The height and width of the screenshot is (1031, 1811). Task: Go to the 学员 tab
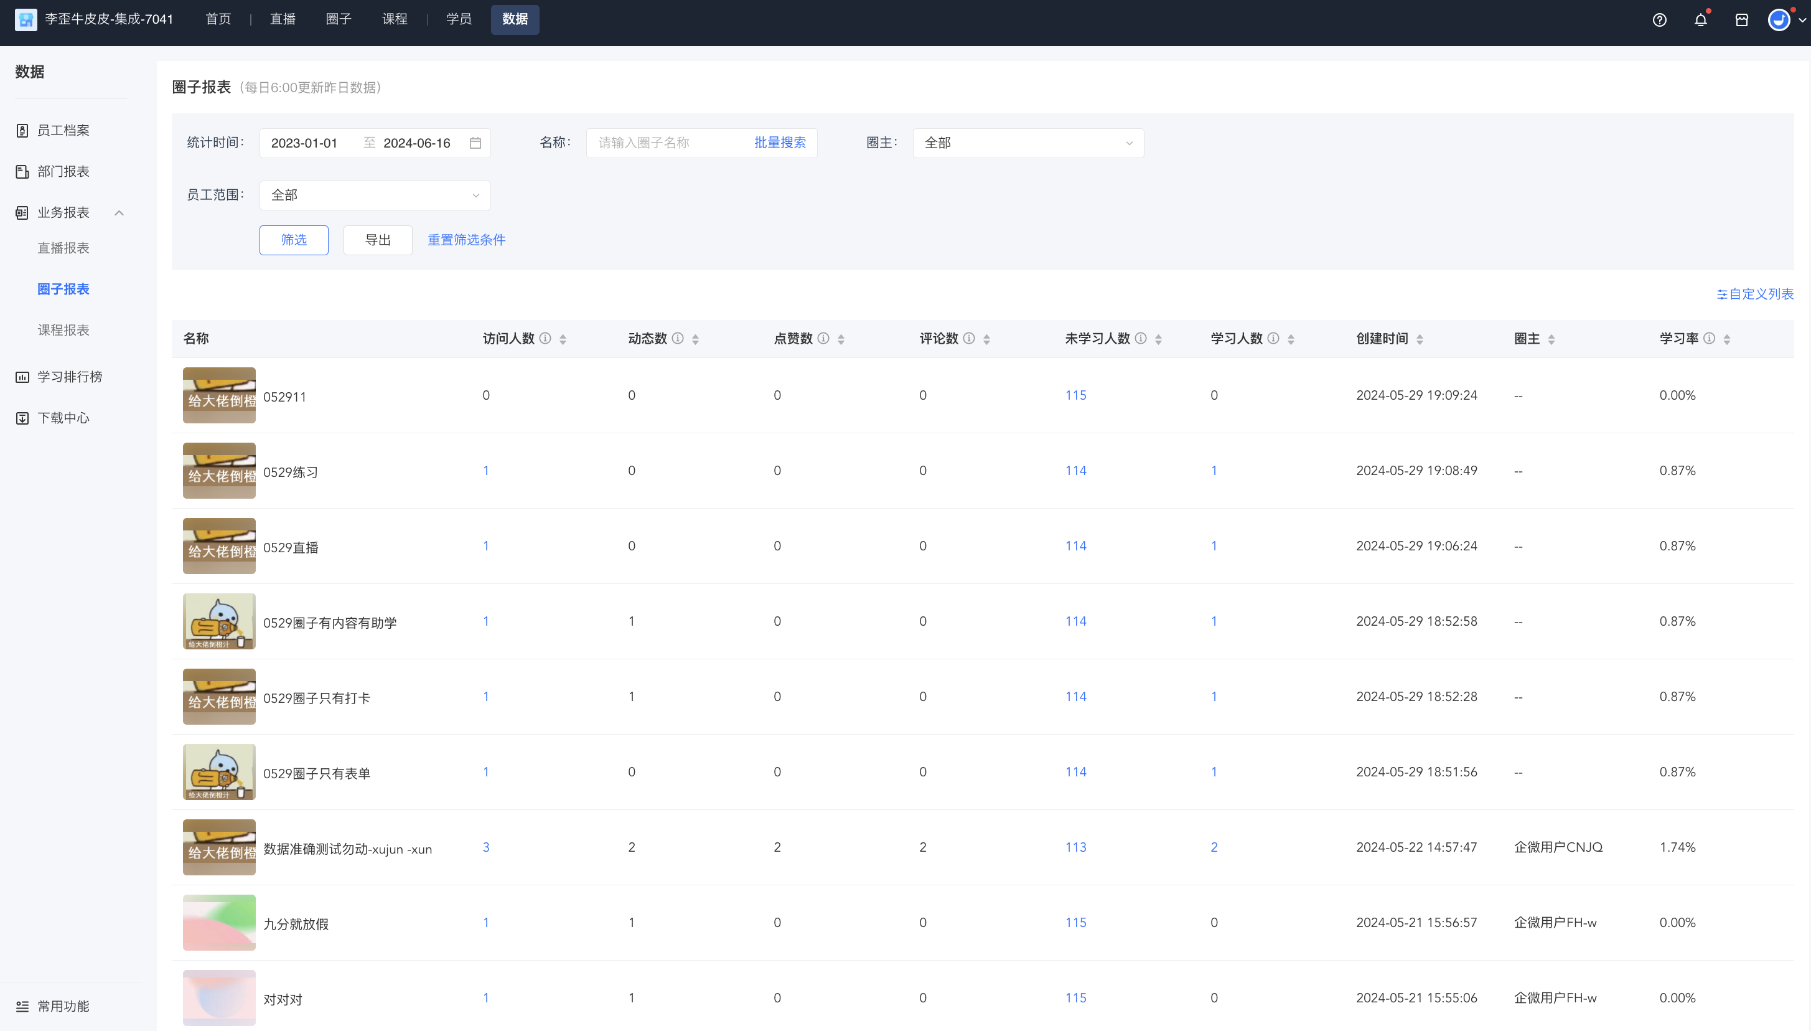[459, 19]
